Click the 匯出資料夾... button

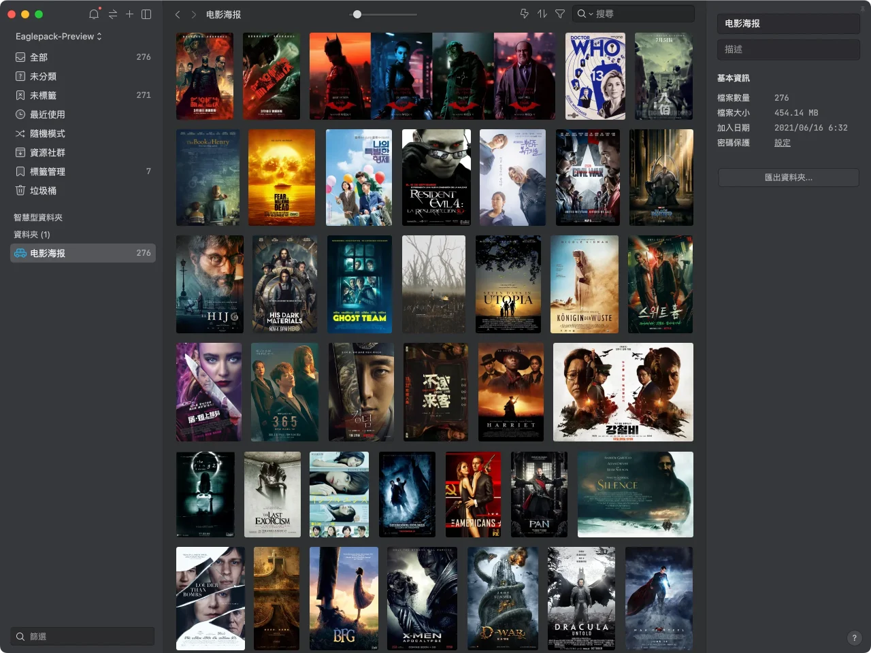click(789, 178)
